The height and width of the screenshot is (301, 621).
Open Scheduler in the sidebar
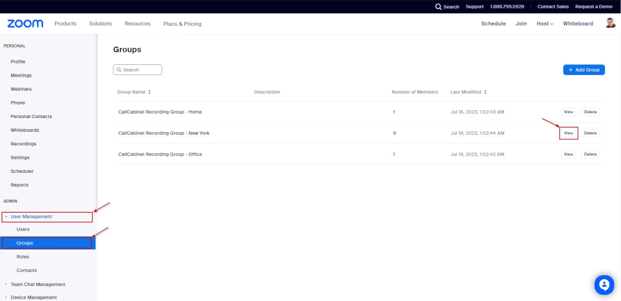tap(22, 171)
